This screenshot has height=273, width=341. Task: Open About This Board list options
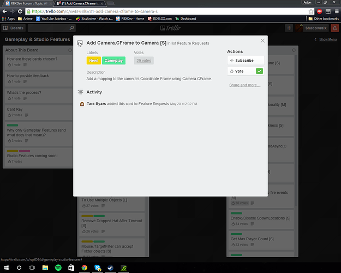[70, 50]
